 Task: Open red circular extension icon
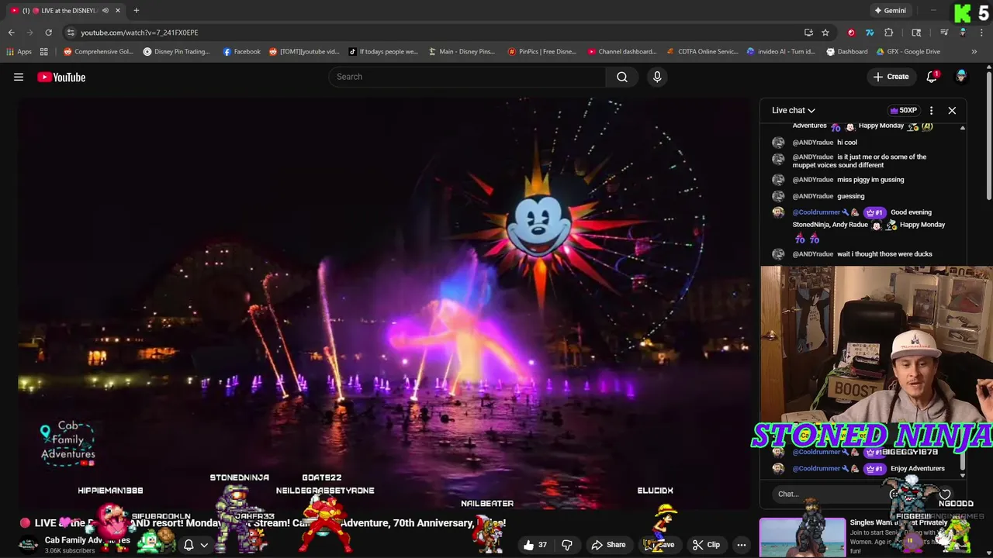pyautogui.click(x=852, y=33)
